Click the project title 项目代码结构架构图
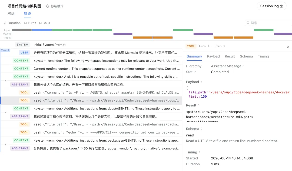The image size is (292, 171). pos(24,6)
